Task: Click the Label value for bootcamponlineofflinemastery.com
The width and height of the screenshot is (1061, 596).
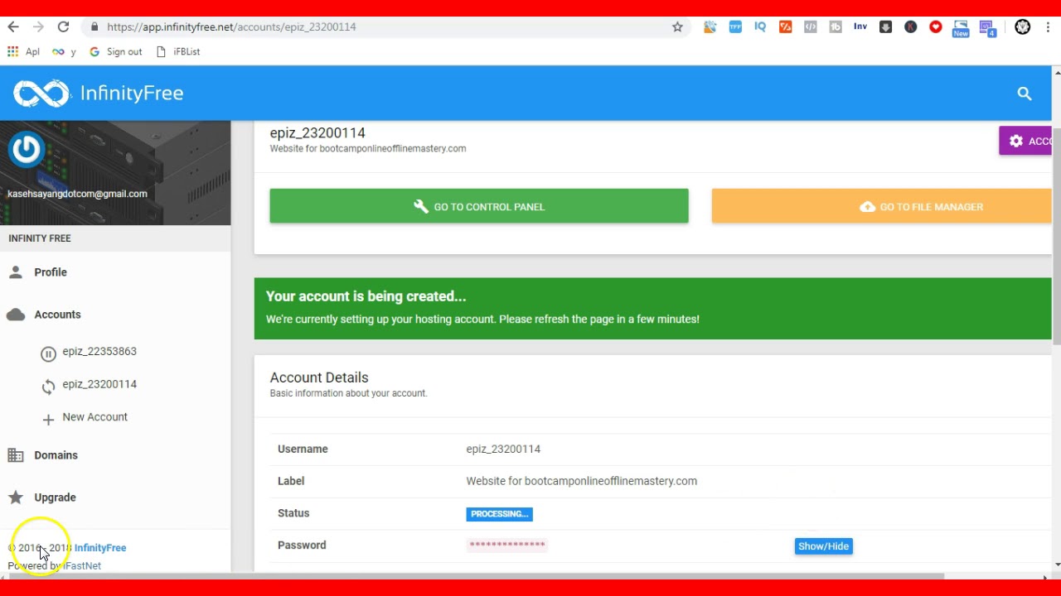Action: 581,481
